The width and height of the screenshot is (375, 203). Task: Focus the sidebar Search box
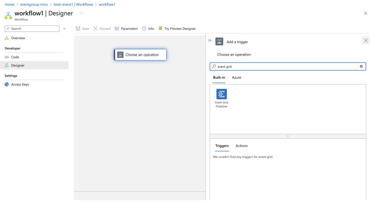click(x=32, y=29)
